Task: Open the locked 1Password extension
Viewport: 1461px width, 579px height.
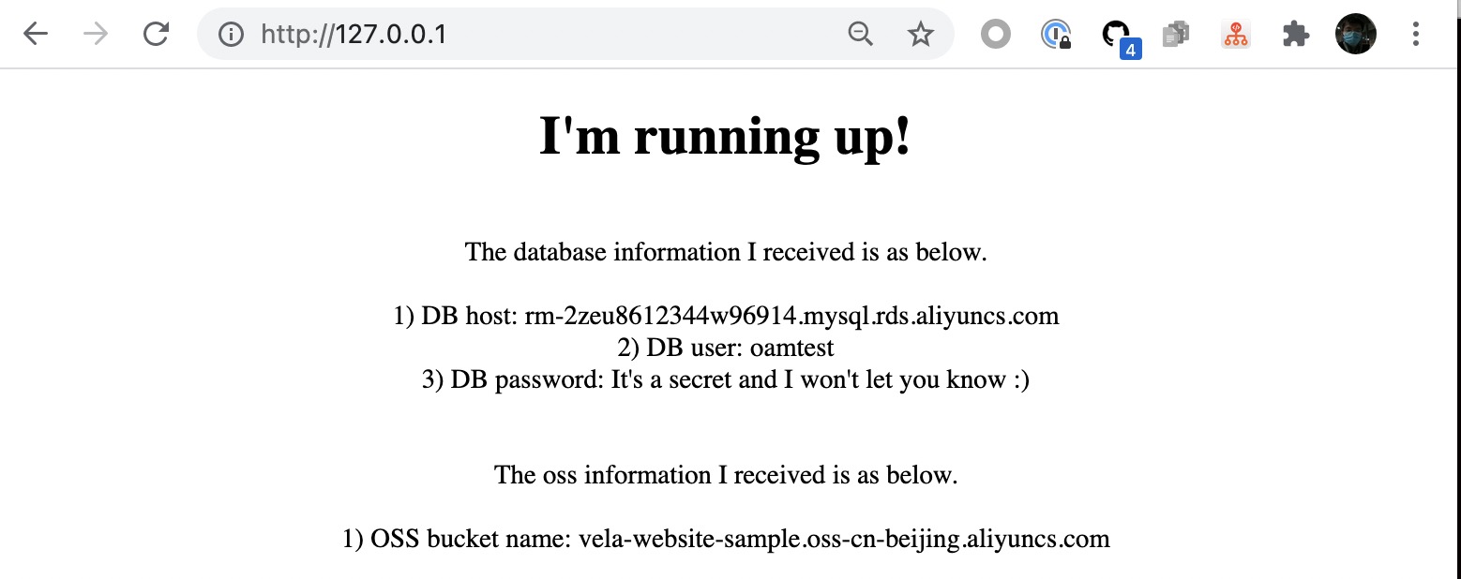Action: pyautogui.click(x=1056, y=35)
